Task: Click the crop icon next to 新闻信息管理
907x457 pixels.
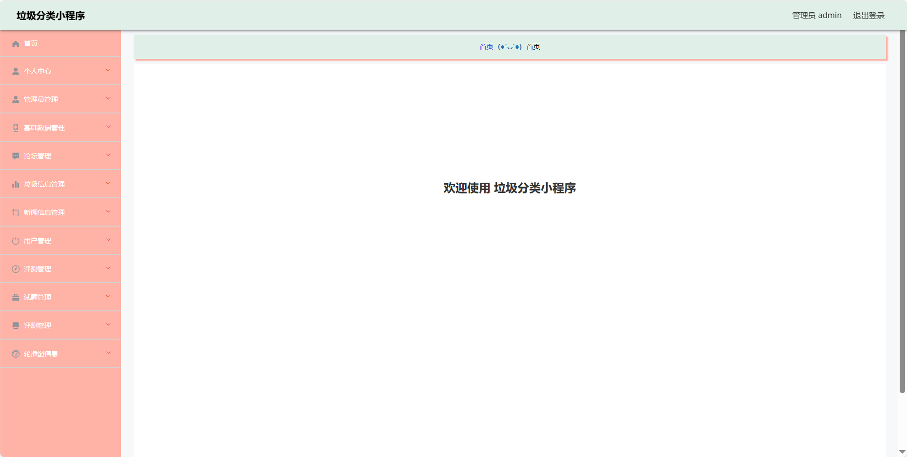Action: point(16,212)
